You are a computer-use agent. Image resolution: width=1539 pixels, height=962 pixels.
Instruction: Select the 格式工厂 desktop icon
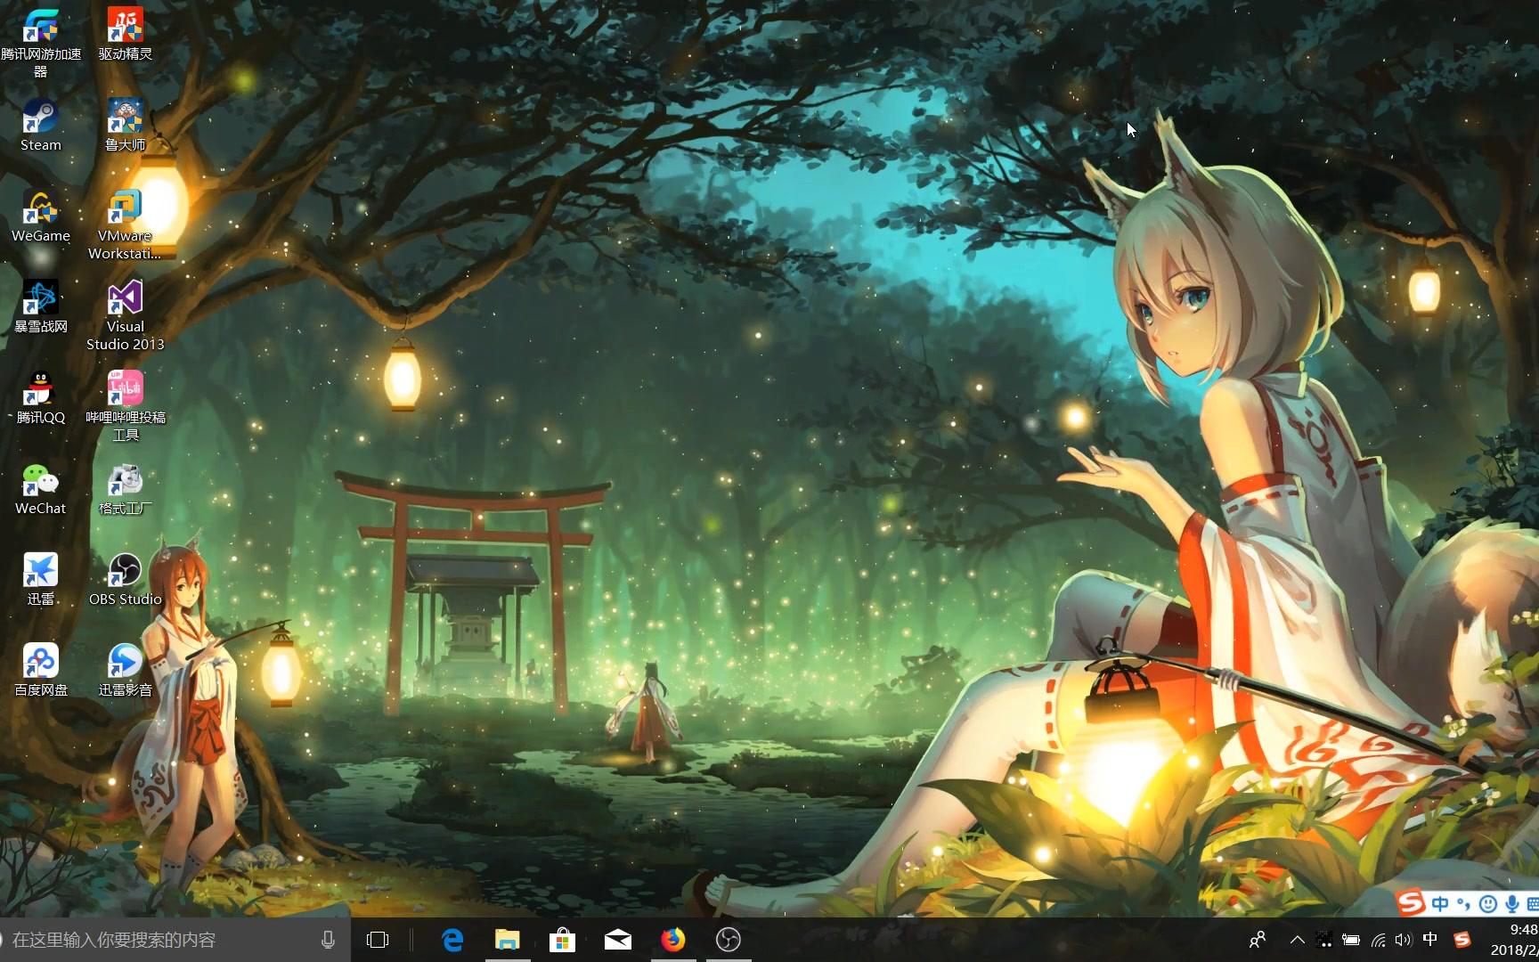pyautogui.click(x=126, y=488)
